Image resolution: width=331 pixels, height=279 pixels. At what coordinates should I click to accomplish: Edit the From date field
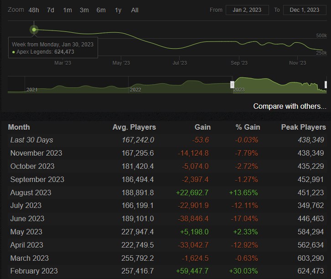[x=247, y=10]
